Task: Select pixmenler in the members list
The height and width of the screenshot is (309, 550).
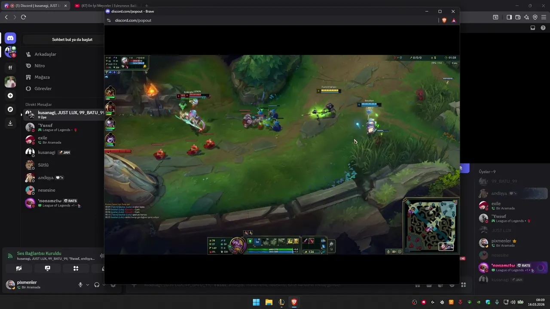Action: (513, 243)
